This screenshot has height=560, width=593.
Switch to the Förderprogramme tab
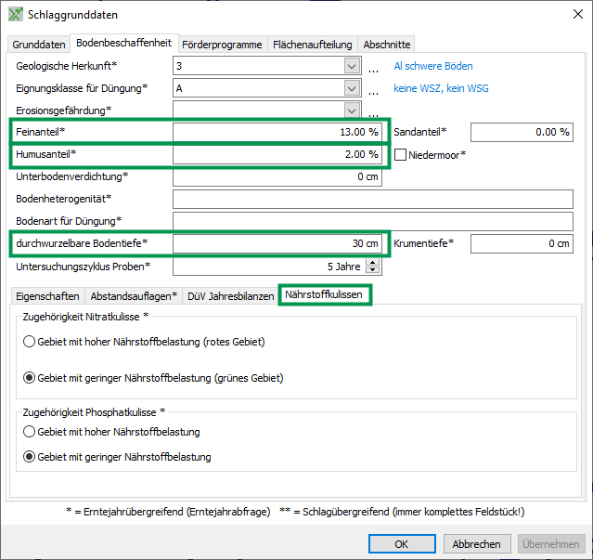tap(222, 44)
